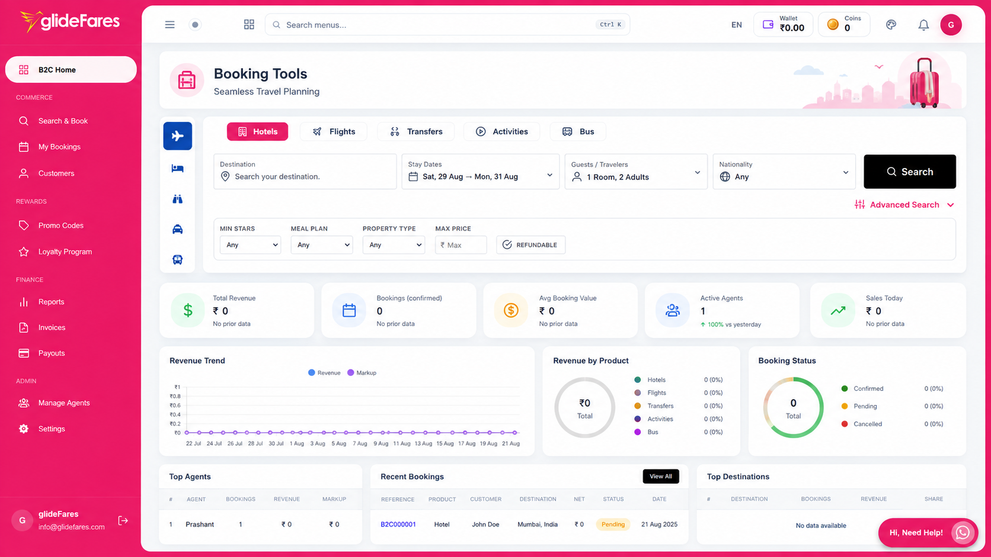
Task: Open the apps grid icon in header
Action: (249, 25)
